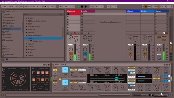Expand the CHAIR plug-in folder

(27, 18)
